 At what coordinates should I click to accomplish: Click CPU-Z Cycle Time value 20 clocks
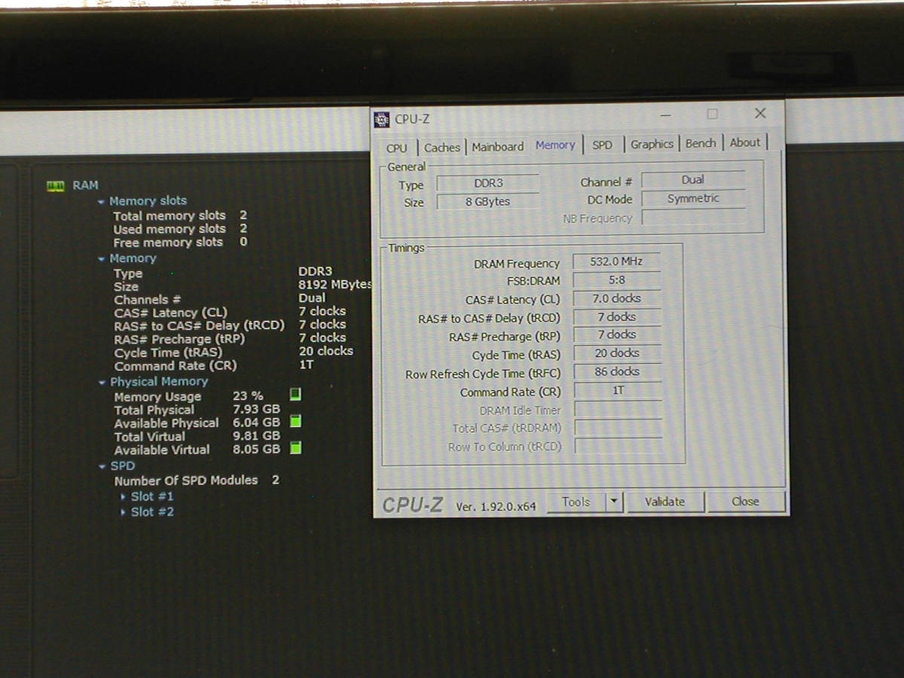point(617,353)
